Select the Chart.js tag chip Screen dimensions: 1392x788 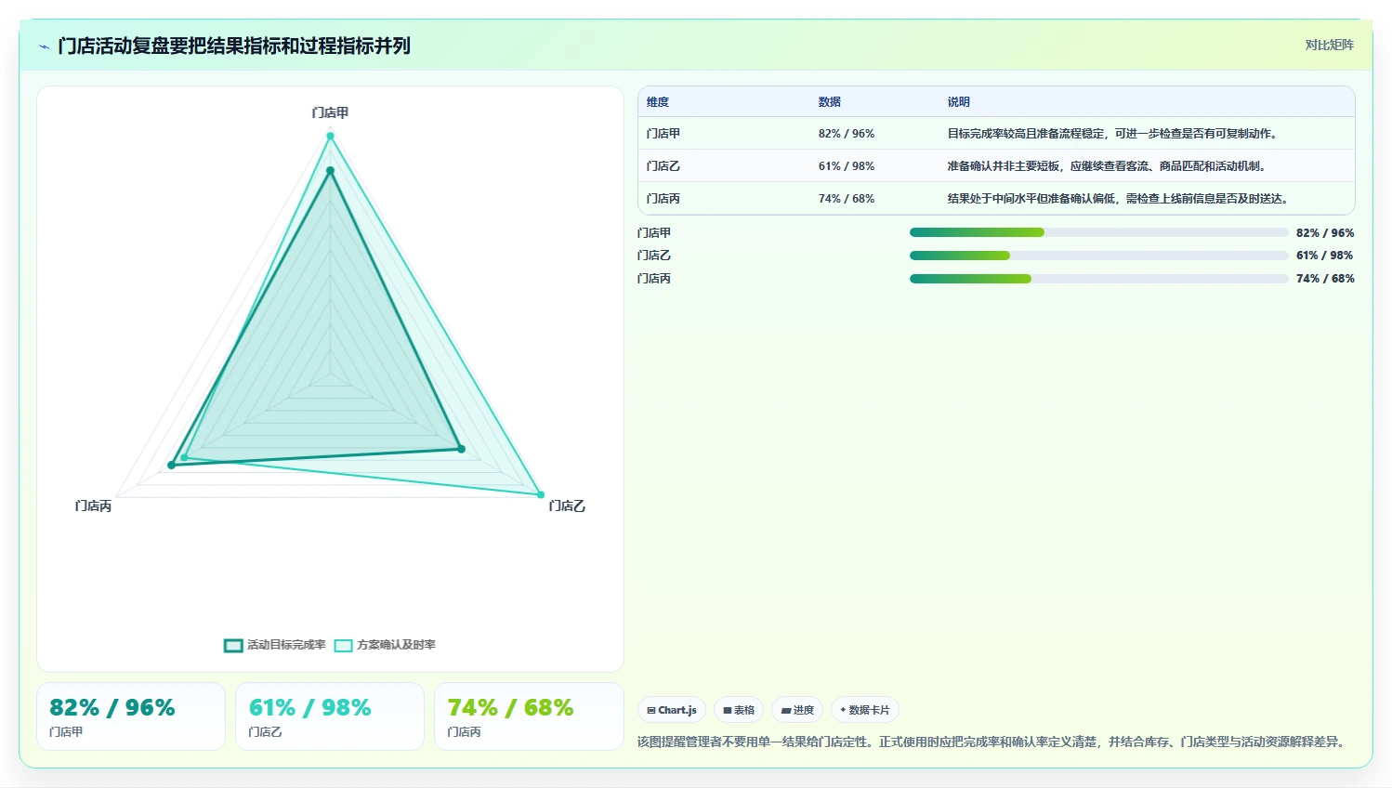click(x=672, y=710)
